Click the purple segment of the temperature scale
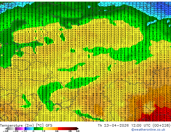 tap(20, 128)
